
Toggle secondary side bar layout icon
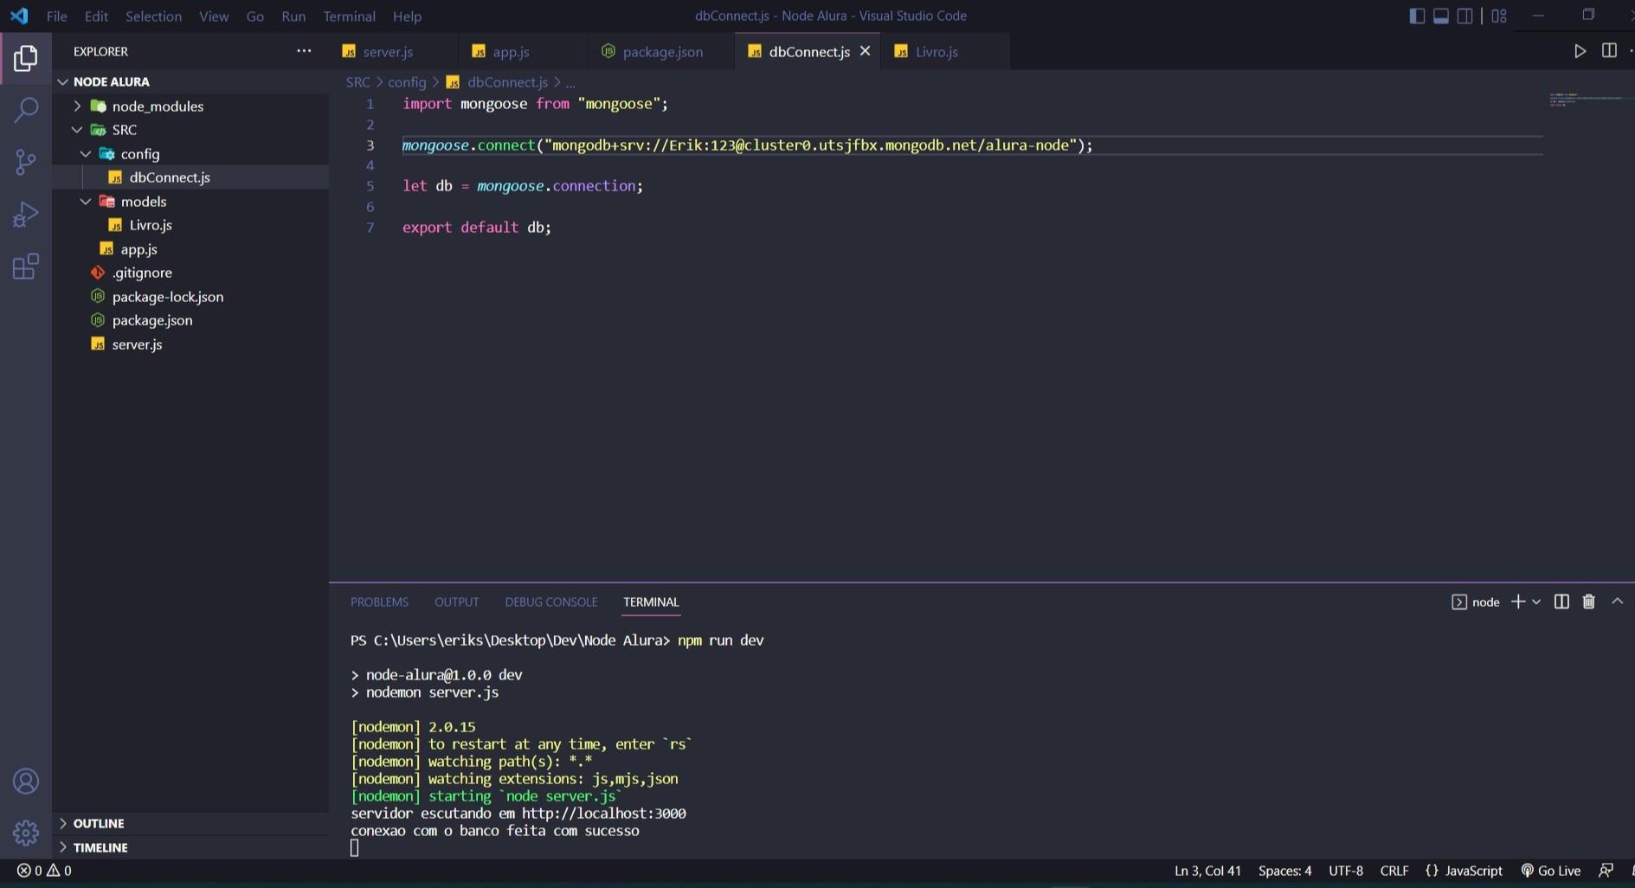[x=1464, y=16]
